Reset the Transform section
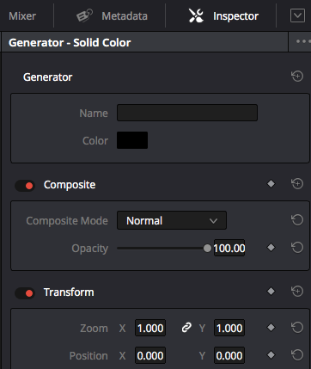The height and width of the screenshot is (369, 311). [x=297, y=292]
